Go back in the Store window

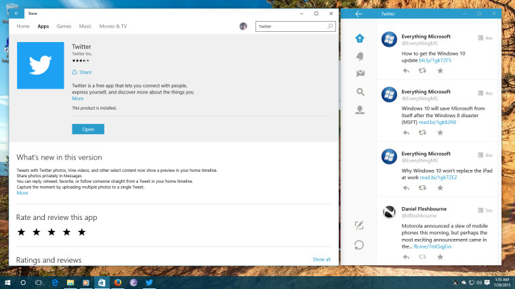16,14
